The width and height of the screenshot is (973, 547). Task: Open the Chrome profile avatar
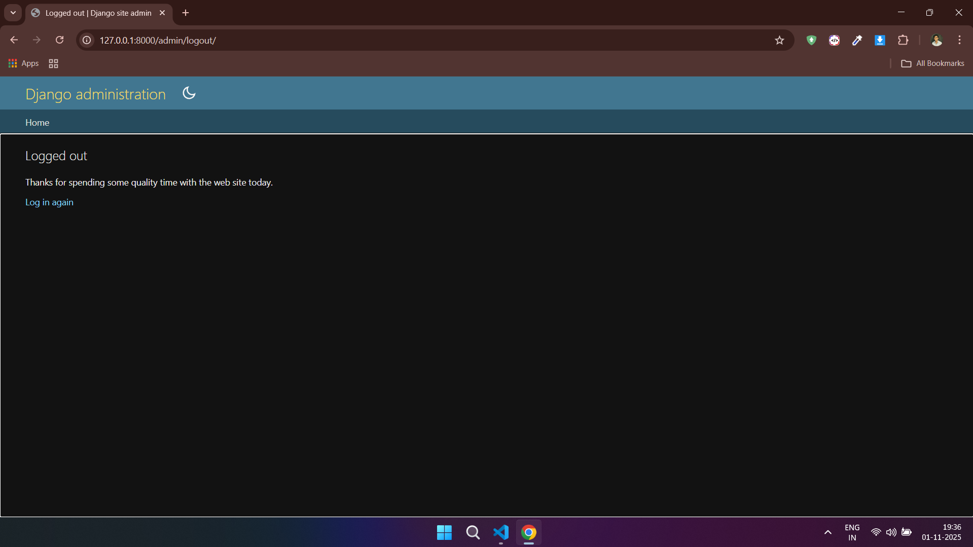pos(936,40)
